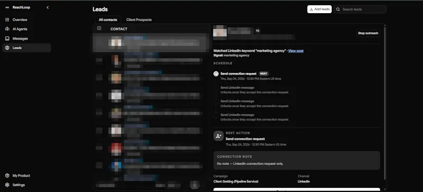
Task: Click the NEXT badge in the schedule
Action: 264,74
